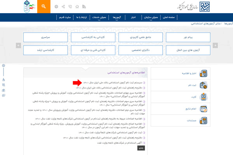This screenshot has width=233, height=155.
Task: Click the building sidebar icon
Action: [x=3, y=90]
